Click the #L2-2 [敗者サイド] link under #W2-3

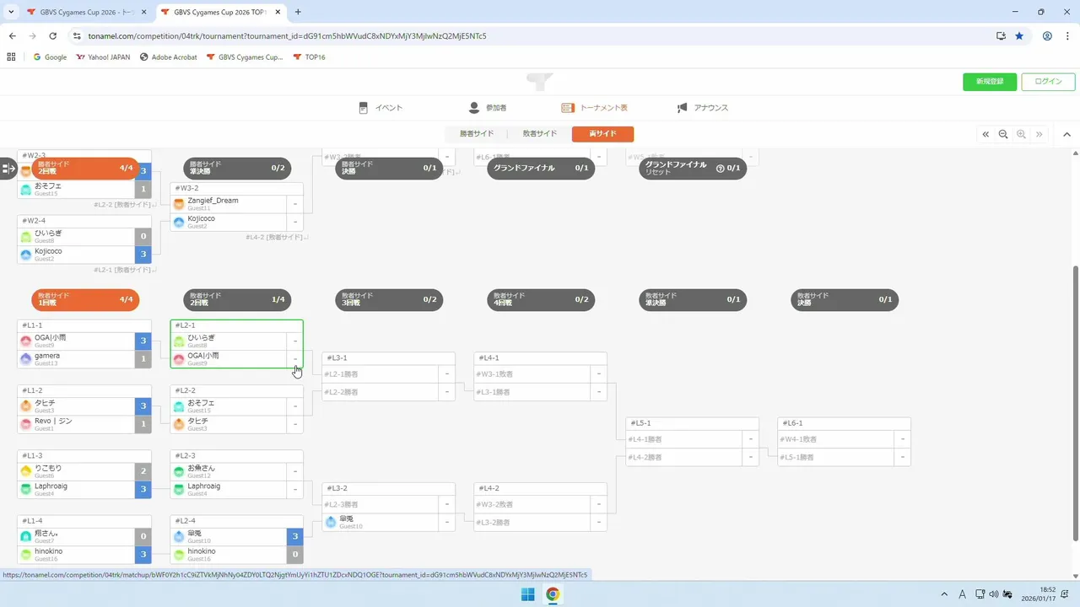point(125,205)
